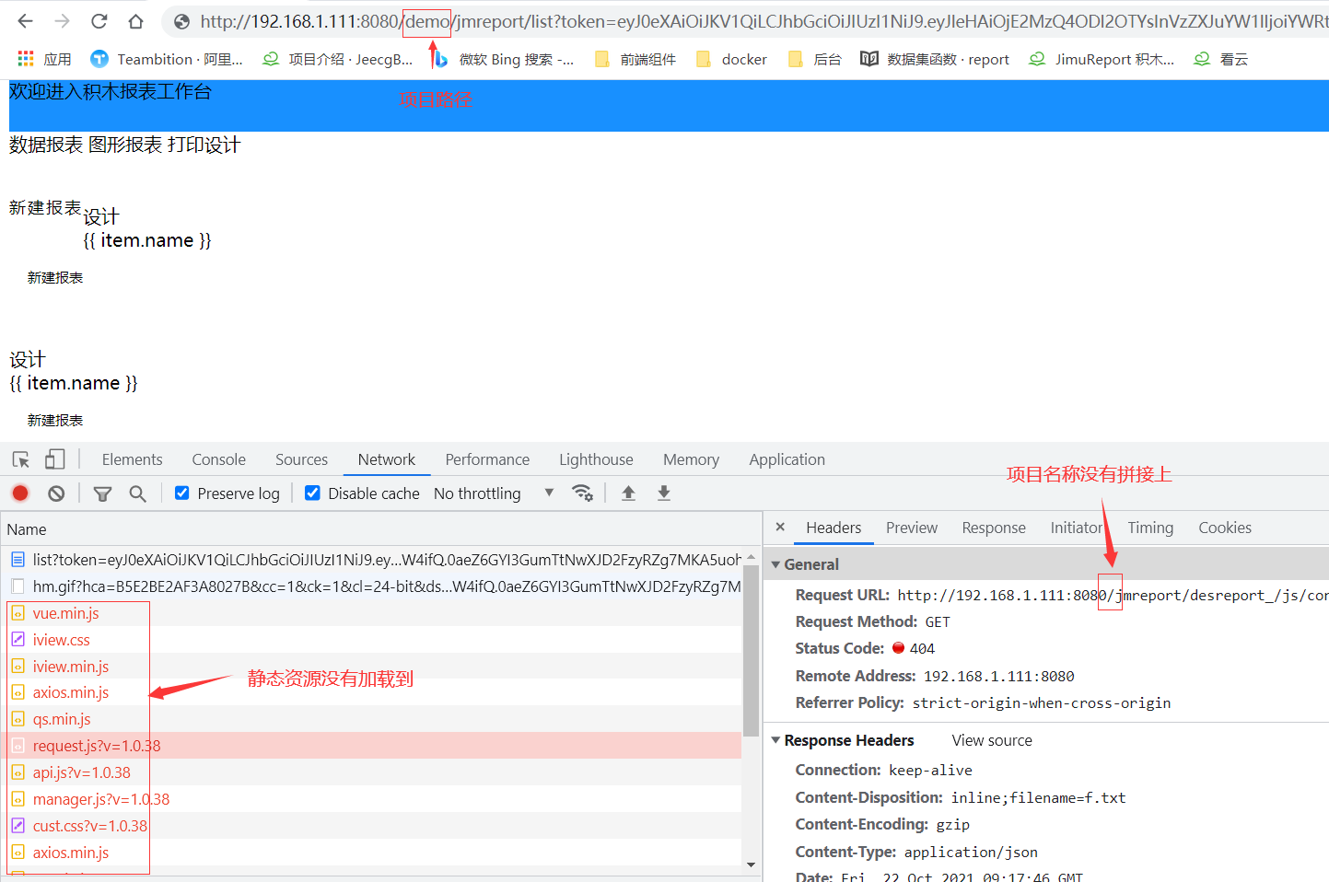Open network search magnifier icon

(x=137, y=493)
